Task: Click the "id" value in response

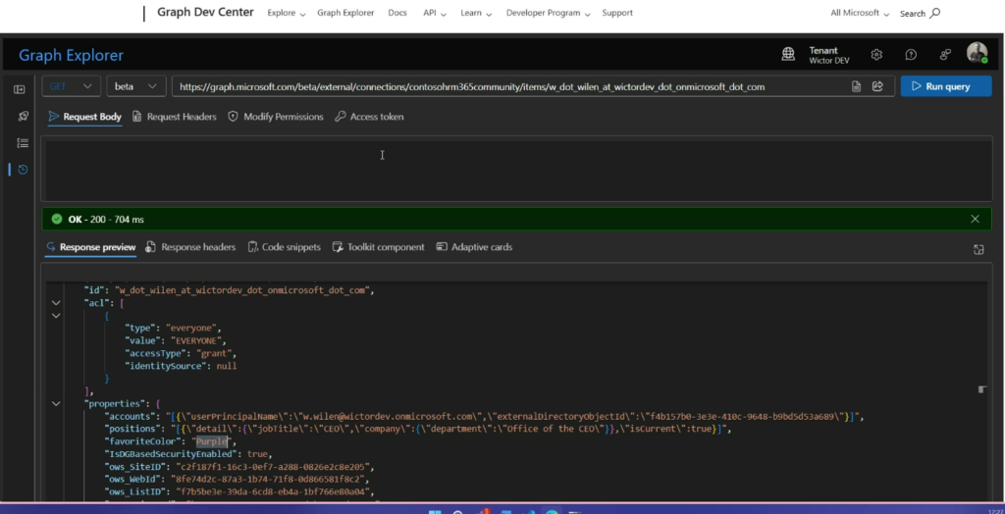Action: 241,290
